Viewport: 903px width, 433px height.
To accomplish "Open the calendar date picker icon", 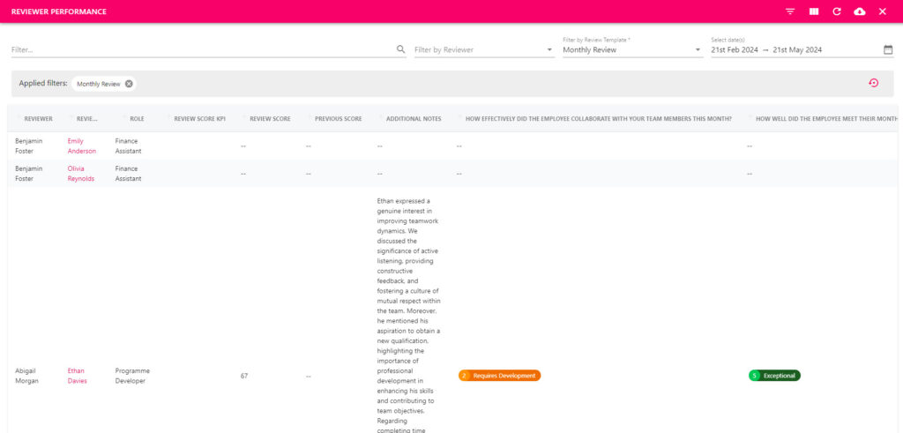I will (888, 49).
